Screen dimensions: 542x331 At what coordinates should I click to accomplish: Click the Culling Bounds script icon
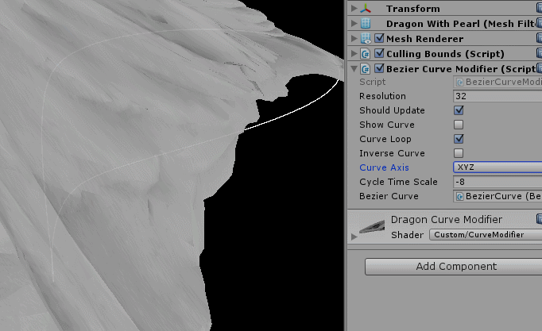click(x=366, y=53)
